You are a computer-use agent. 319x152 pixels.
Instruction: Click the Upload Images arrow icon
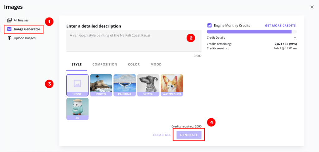click(9, 38)
